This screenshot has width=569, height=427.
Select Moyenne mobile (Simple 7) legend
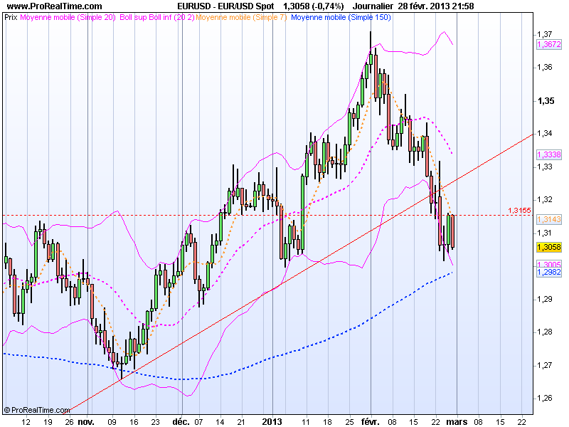pos(241,17)
